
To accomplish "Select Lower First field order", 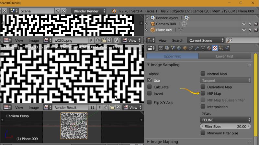I will click(225, 56).
